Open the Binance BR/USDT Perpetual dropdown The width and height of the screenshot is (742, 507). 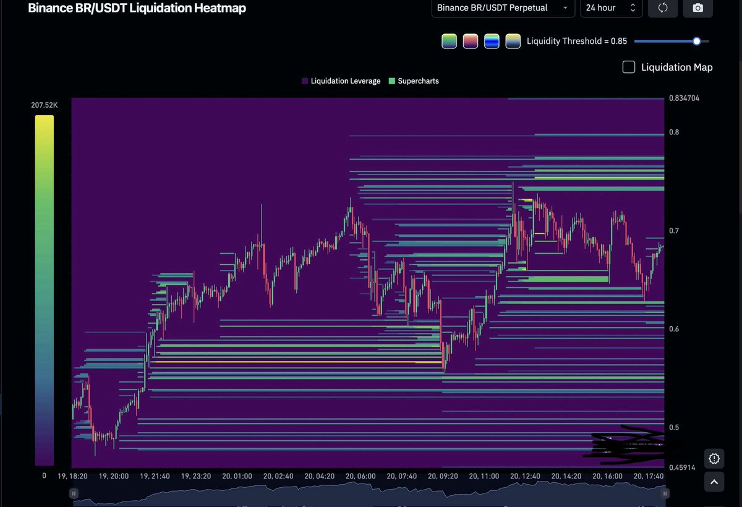(503, 8)
